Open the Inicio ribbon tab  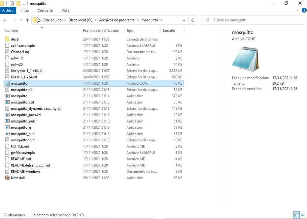tap(25, 11)
